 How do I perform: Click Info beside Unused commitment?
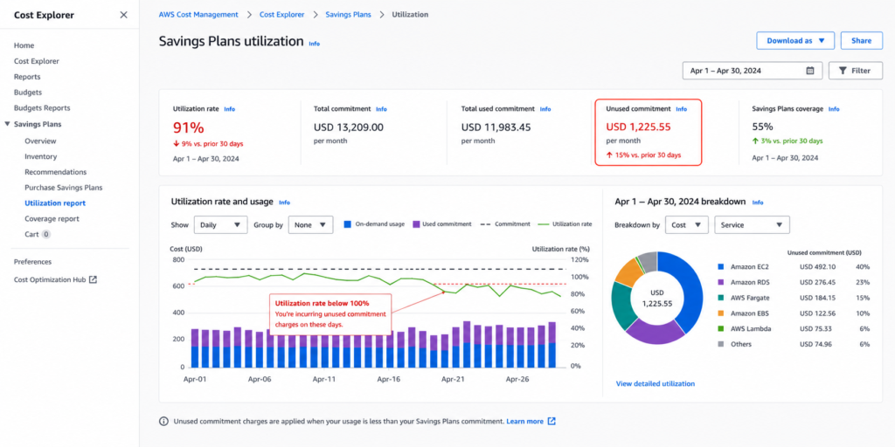pos(681,109)
